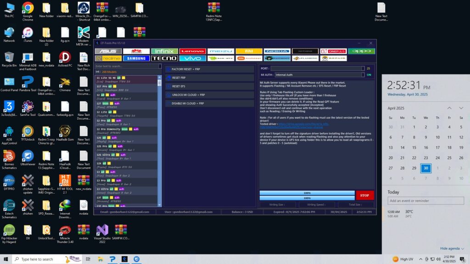Run the Reset EFS operation
Viewport: 470px width, 264px height.
[x=209, y=86]
